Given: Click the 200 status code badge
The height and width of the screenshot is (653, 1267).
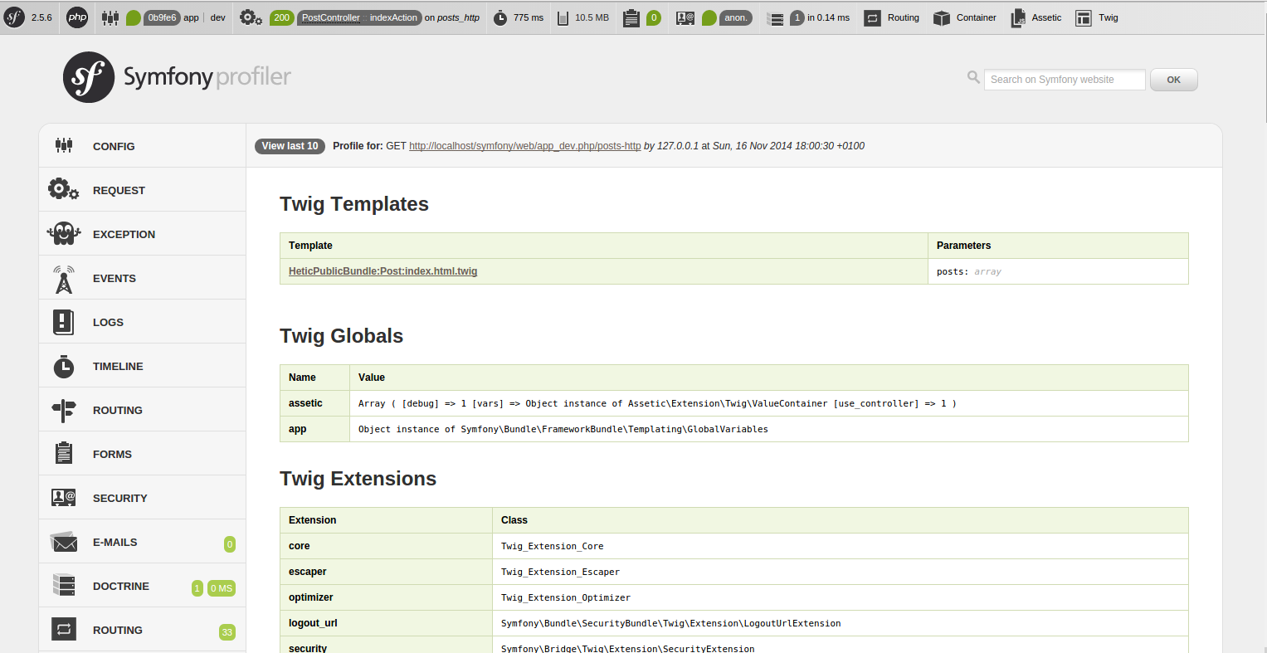Looking at the screenshot, I should (282, 17).
